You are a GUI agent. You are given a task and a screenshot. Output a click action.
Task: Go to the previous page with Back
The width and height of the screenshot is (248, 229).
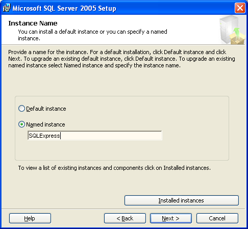click(x=125, y=218)
